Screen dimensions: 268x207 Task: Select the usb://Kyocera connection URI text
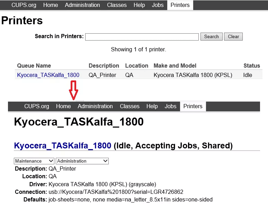point(116,192)
